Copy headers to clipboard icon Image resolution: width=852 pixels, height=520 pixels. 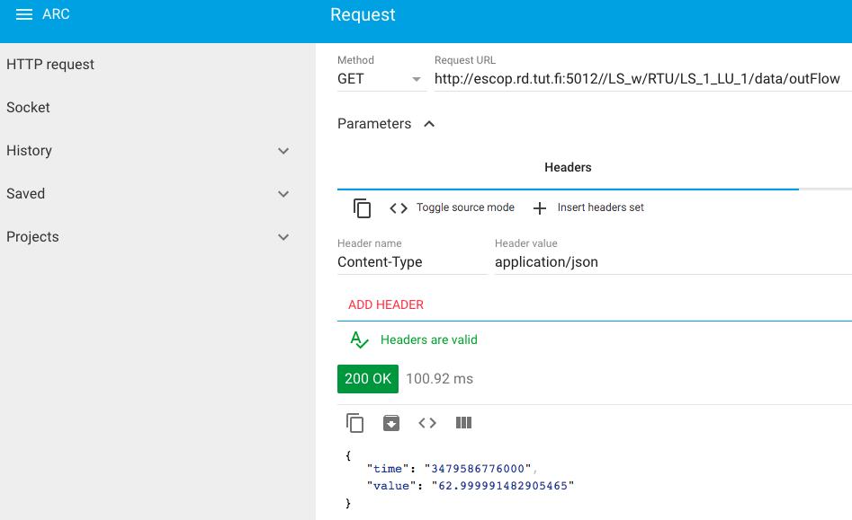point(362,208)
